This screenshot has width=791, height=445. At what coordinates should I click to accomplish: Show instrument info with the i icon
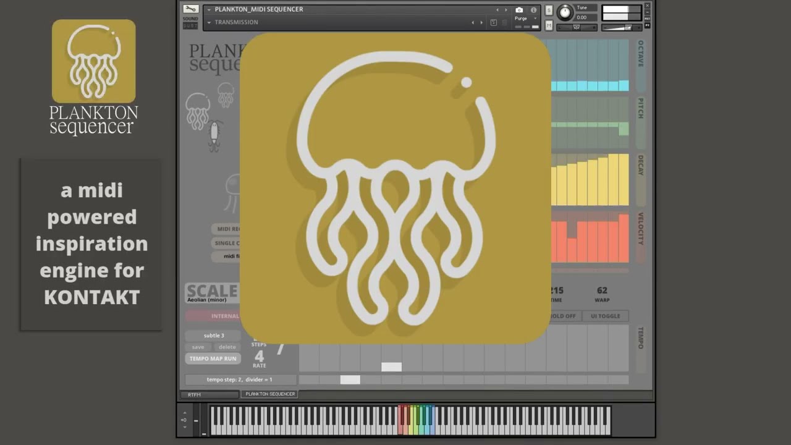point(533,10)
